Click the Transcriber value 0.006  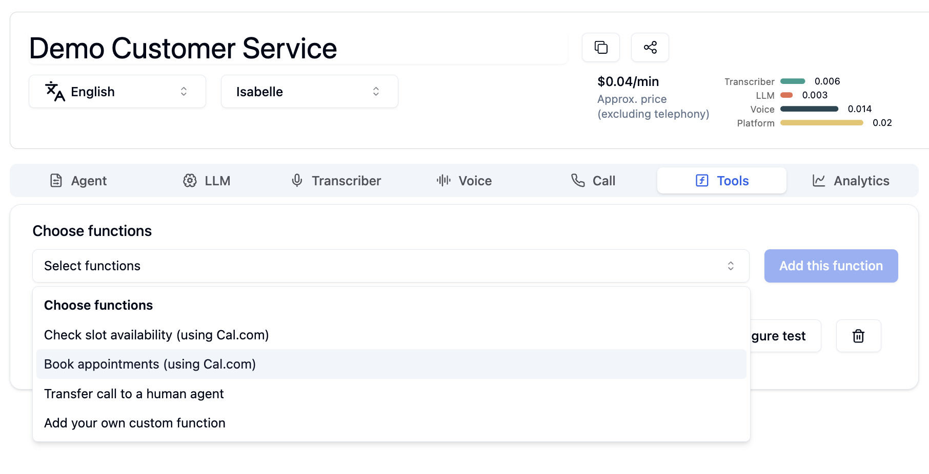(827, 81)
